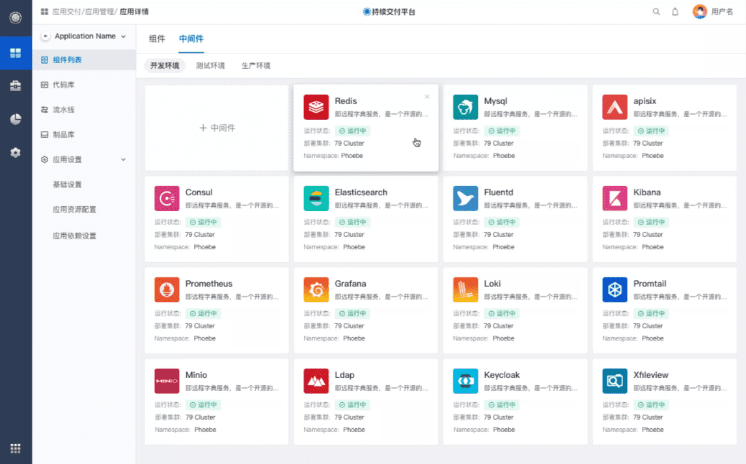Click the user avatar image
Screen dimensions: 746x464
699,12
